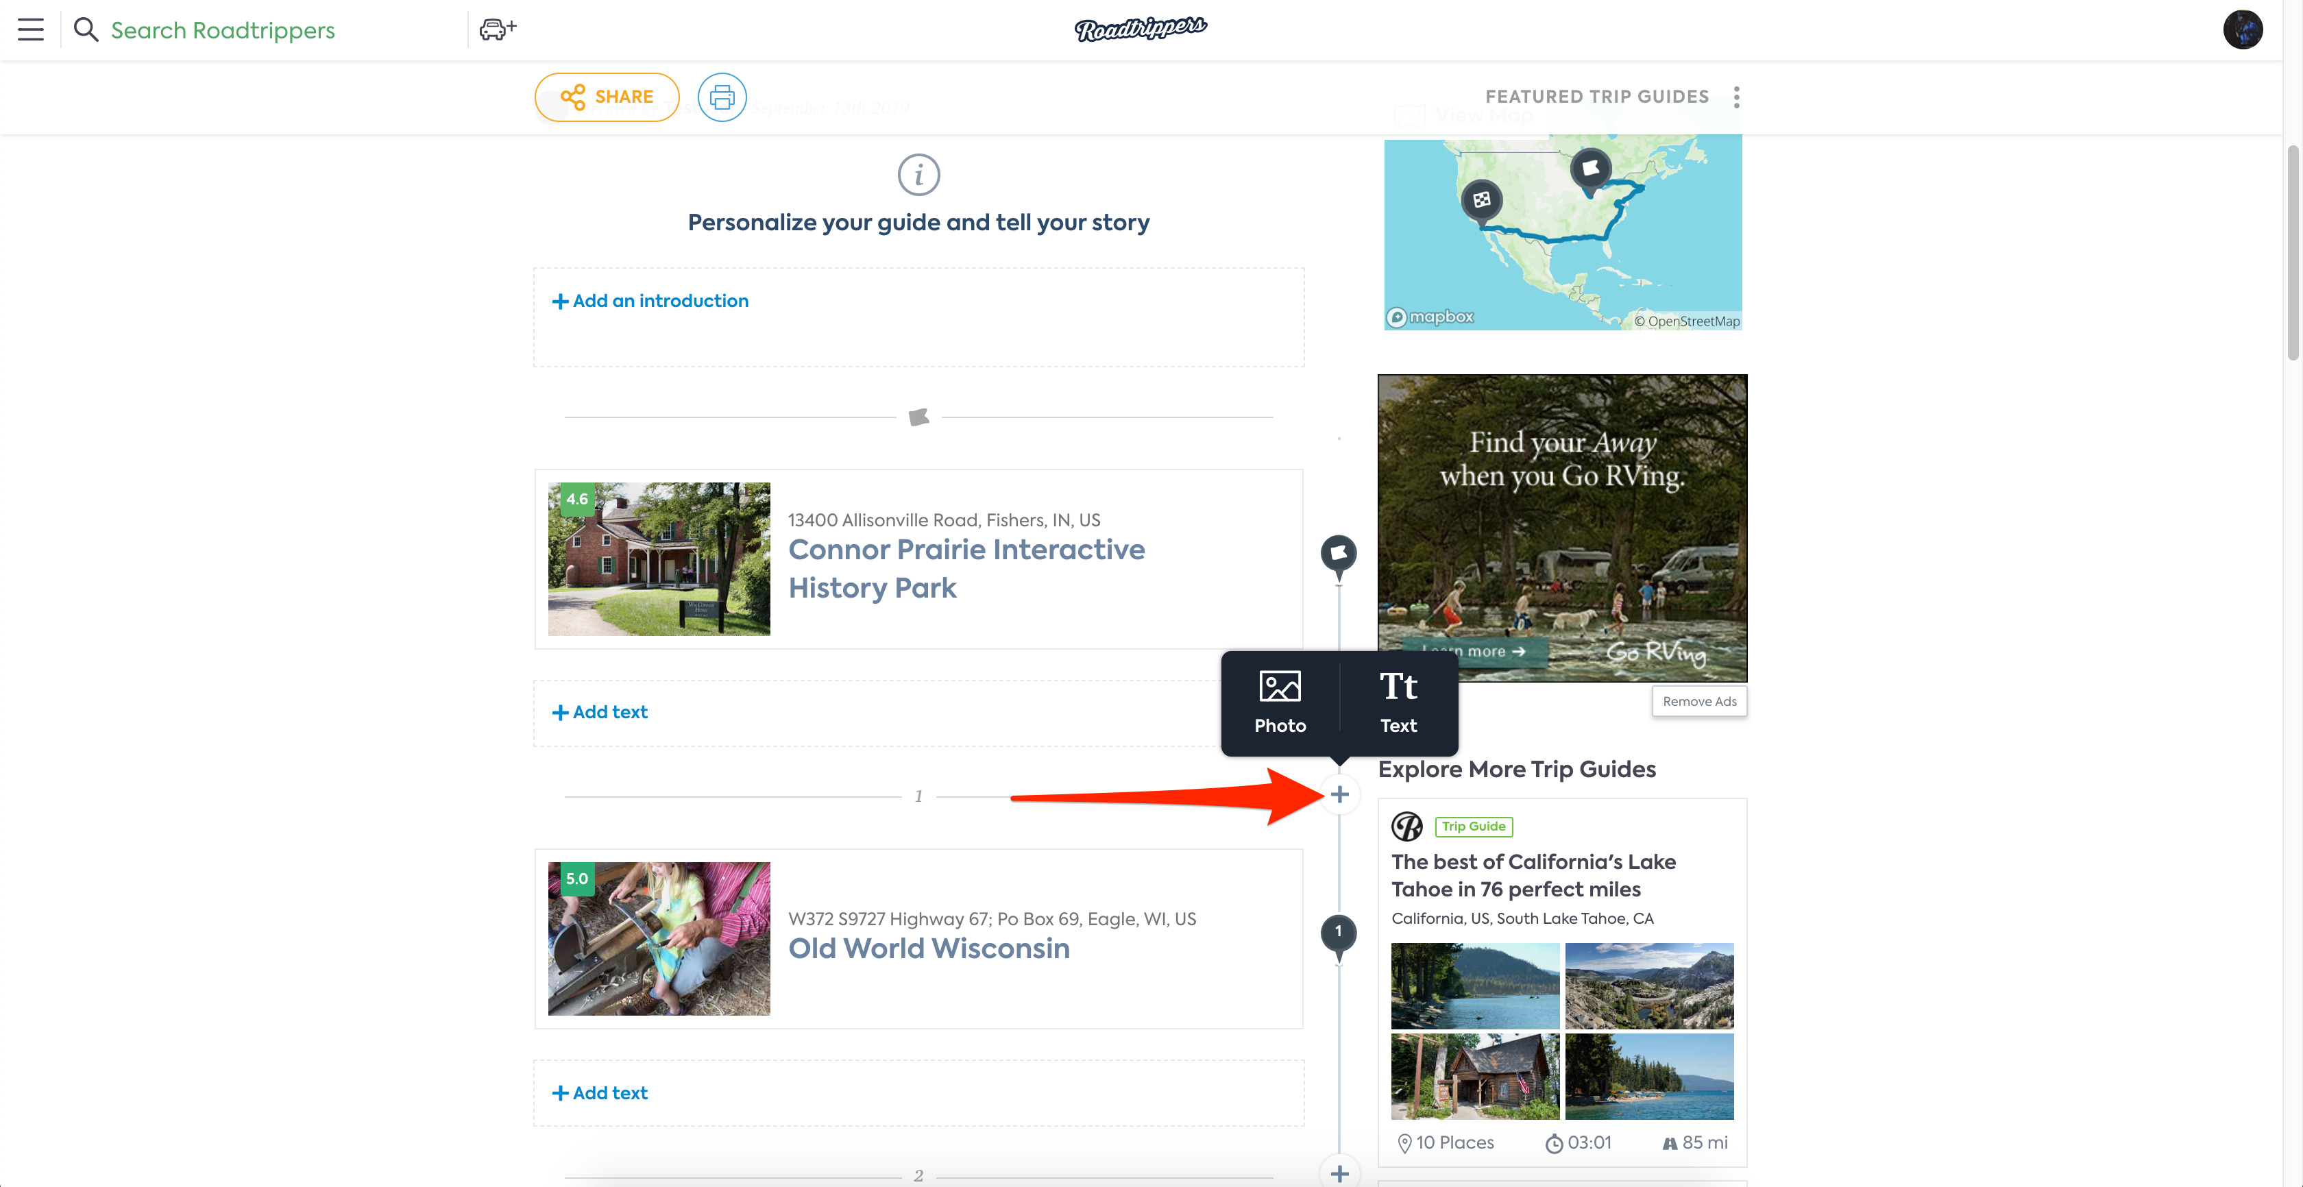Click the page vertical scrollbar thumb
This screenshot has height=1187, width=2303.
2292,253
